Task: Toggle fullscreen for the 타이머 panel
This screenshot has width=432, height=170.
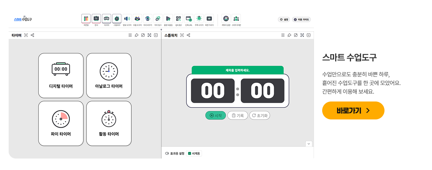Action: click(x=149, y=35)
